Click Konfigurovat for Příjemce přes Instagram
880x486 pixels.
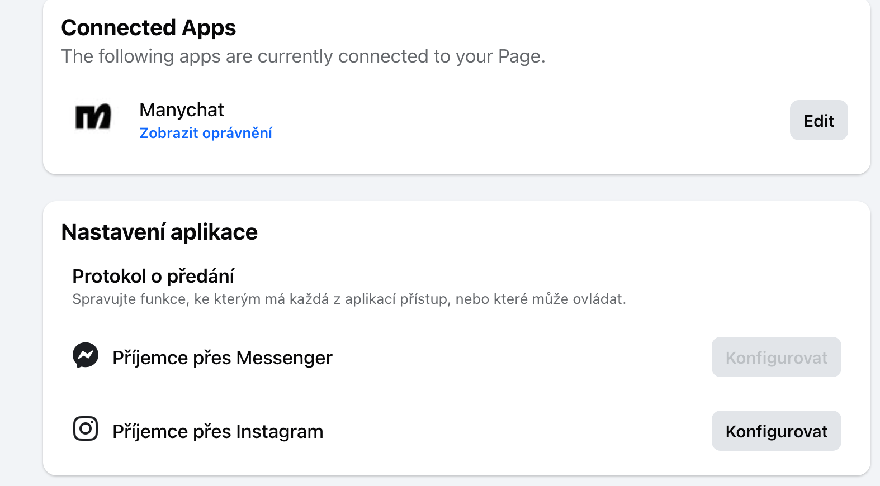point(776,431)
